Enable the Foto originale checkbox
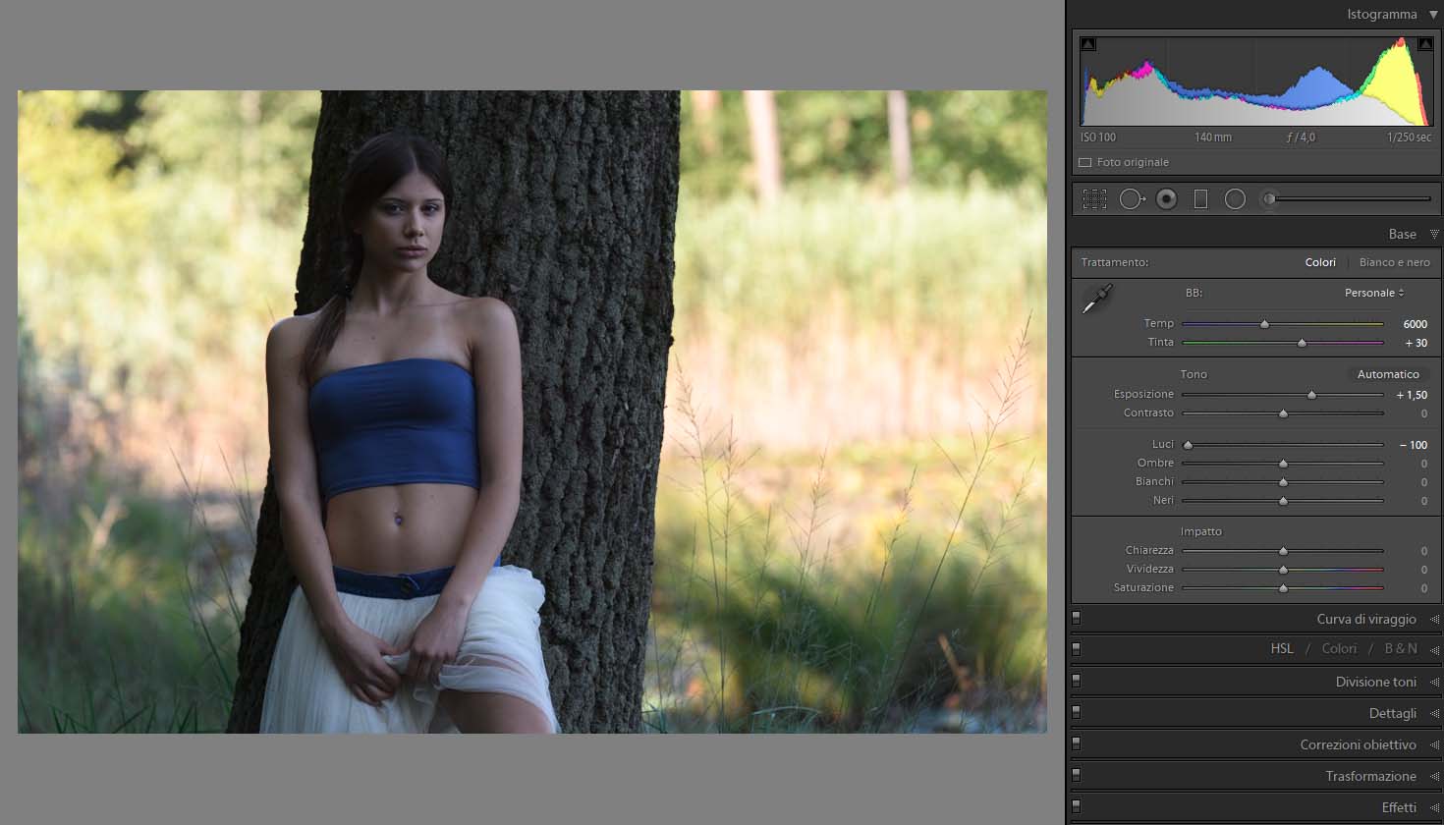1444x825 pixels. [x=1085, y=163]
